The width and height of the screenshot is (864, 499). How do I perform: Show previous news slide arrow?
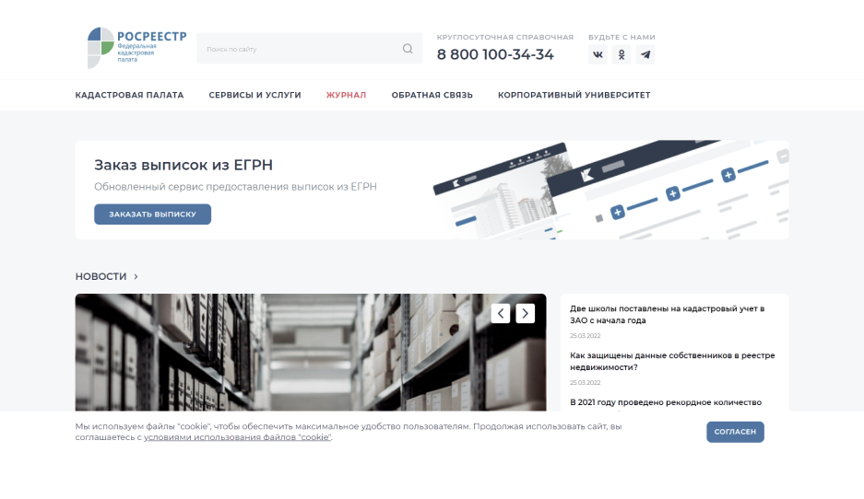tap(501, 314)
